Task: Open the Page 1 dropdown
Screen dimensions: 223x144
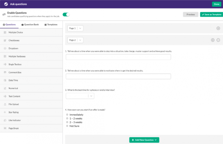Action: [75, 28]
